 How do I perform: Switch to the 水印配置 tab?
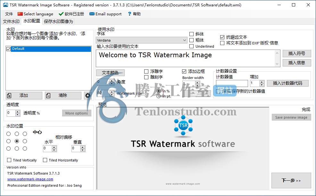(x=32, y=21)
